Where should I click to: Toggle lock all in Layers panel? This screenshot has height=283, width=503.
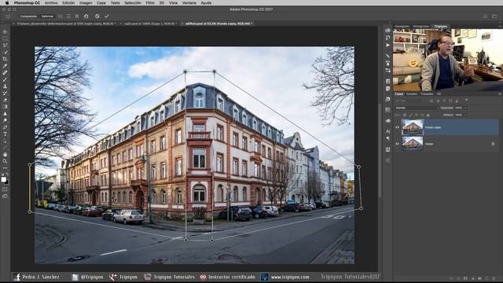pyautogui.click(x=428, y=115)
